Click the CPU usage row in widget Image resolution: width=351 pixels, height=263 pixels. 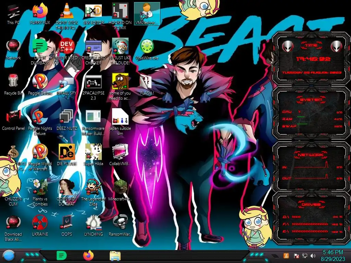[x=312, y=112]
